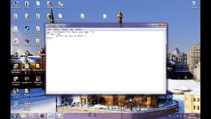The width and height of the screenshot is (211, 119).
Task: Select the MultiPlayer [0.3e] desktop shortcut
Action: tap(16, 93)
